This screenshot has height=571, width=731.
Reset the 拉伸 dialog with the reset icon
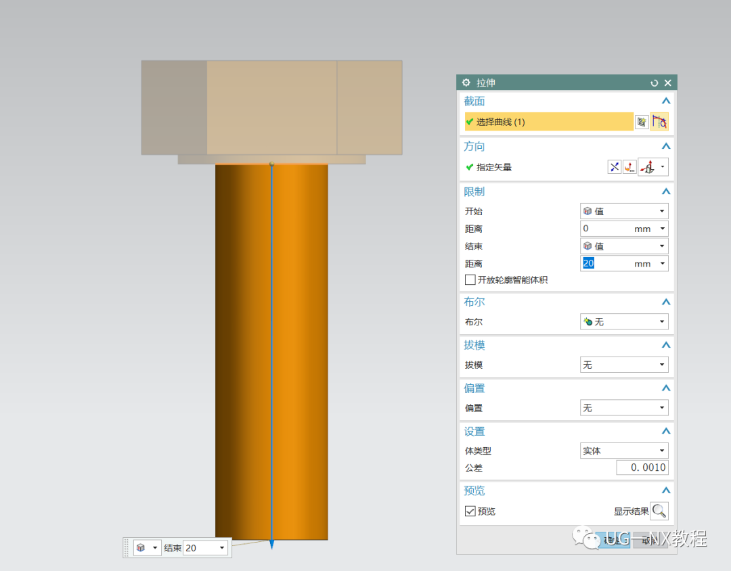(x=654, y=83)
